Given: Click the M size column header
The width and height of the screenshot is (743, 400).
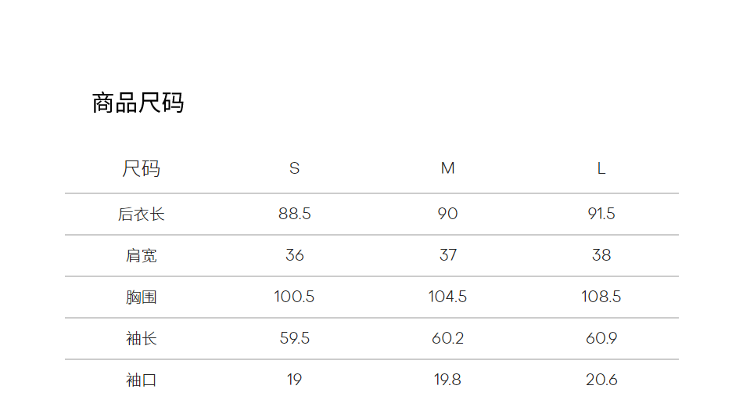Looking at the screenshot, I should click(447, 169).
